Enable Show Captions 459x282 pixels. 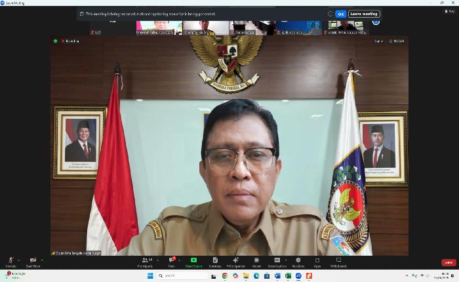click(277, 262)
